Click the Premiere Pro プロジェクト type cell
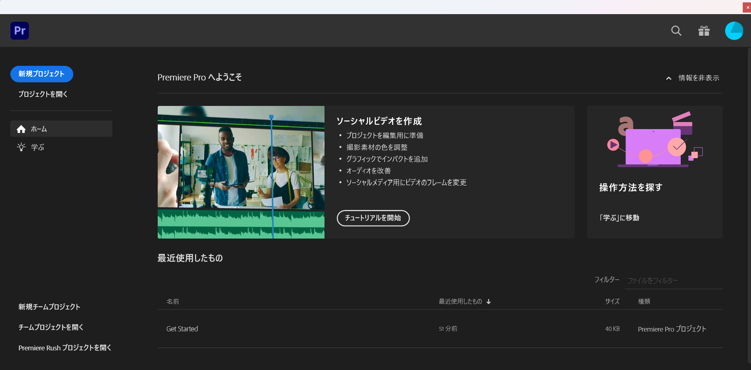The height and width of the screenshot is (370, 751). pyautogui.click(x=672, y=329)
